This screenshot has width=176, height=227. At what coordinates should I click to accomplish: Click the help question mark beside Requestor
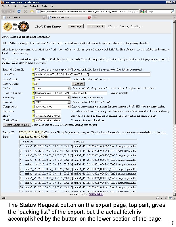click(x=33, y=111)
